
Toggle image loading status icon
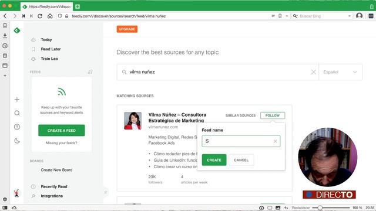click(x=278, y=207)
